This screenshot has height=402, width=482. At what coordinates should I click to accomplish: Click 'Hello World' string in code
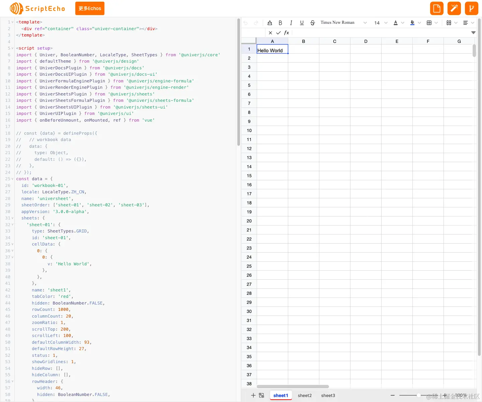point(72,264)
